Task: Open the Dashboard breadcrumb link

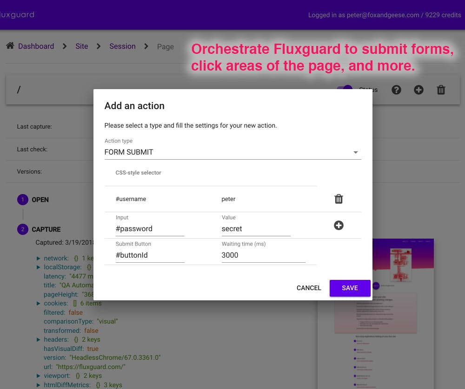Action: (x=36, y=46)
